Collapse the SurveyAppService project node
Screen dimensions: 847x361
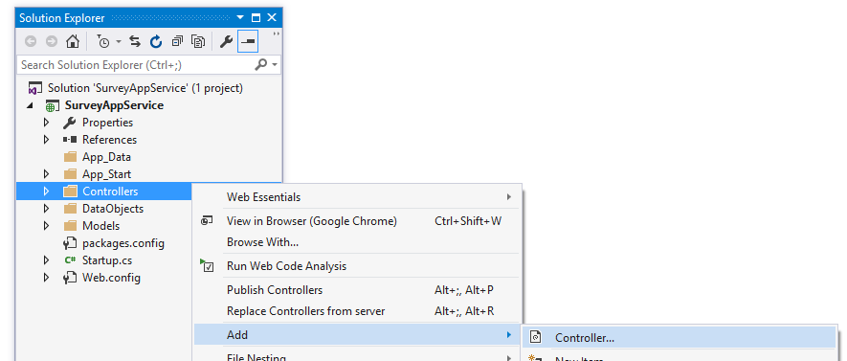[29, 106]
